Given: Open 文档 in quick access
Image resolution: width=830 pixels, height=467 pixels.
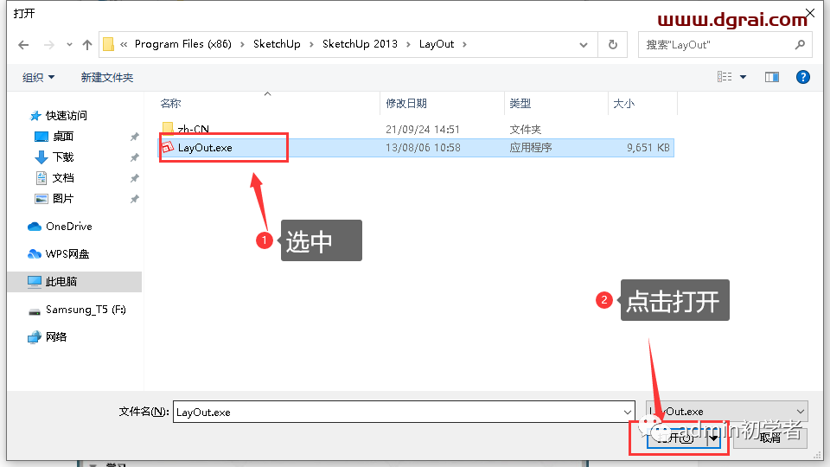Looking at the screenshot, I should click(63, 178).
